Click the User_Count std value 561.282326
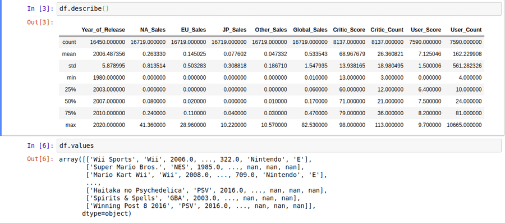The width and height of the screenshot is (505, 223). [x=467, y=66]
